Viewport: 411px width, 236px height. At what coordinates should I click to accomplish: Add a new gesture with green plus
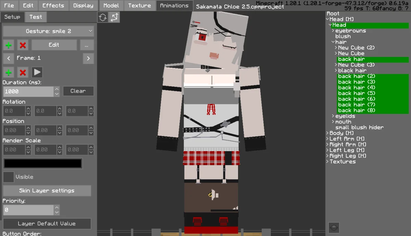(x=9, y=45)
